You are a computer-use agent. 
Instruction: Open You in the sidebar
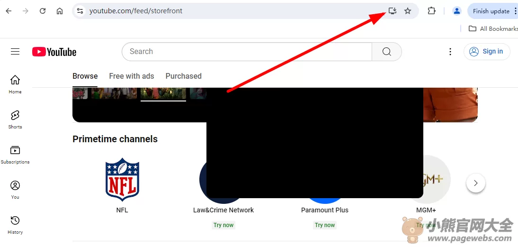pos(15,190)
